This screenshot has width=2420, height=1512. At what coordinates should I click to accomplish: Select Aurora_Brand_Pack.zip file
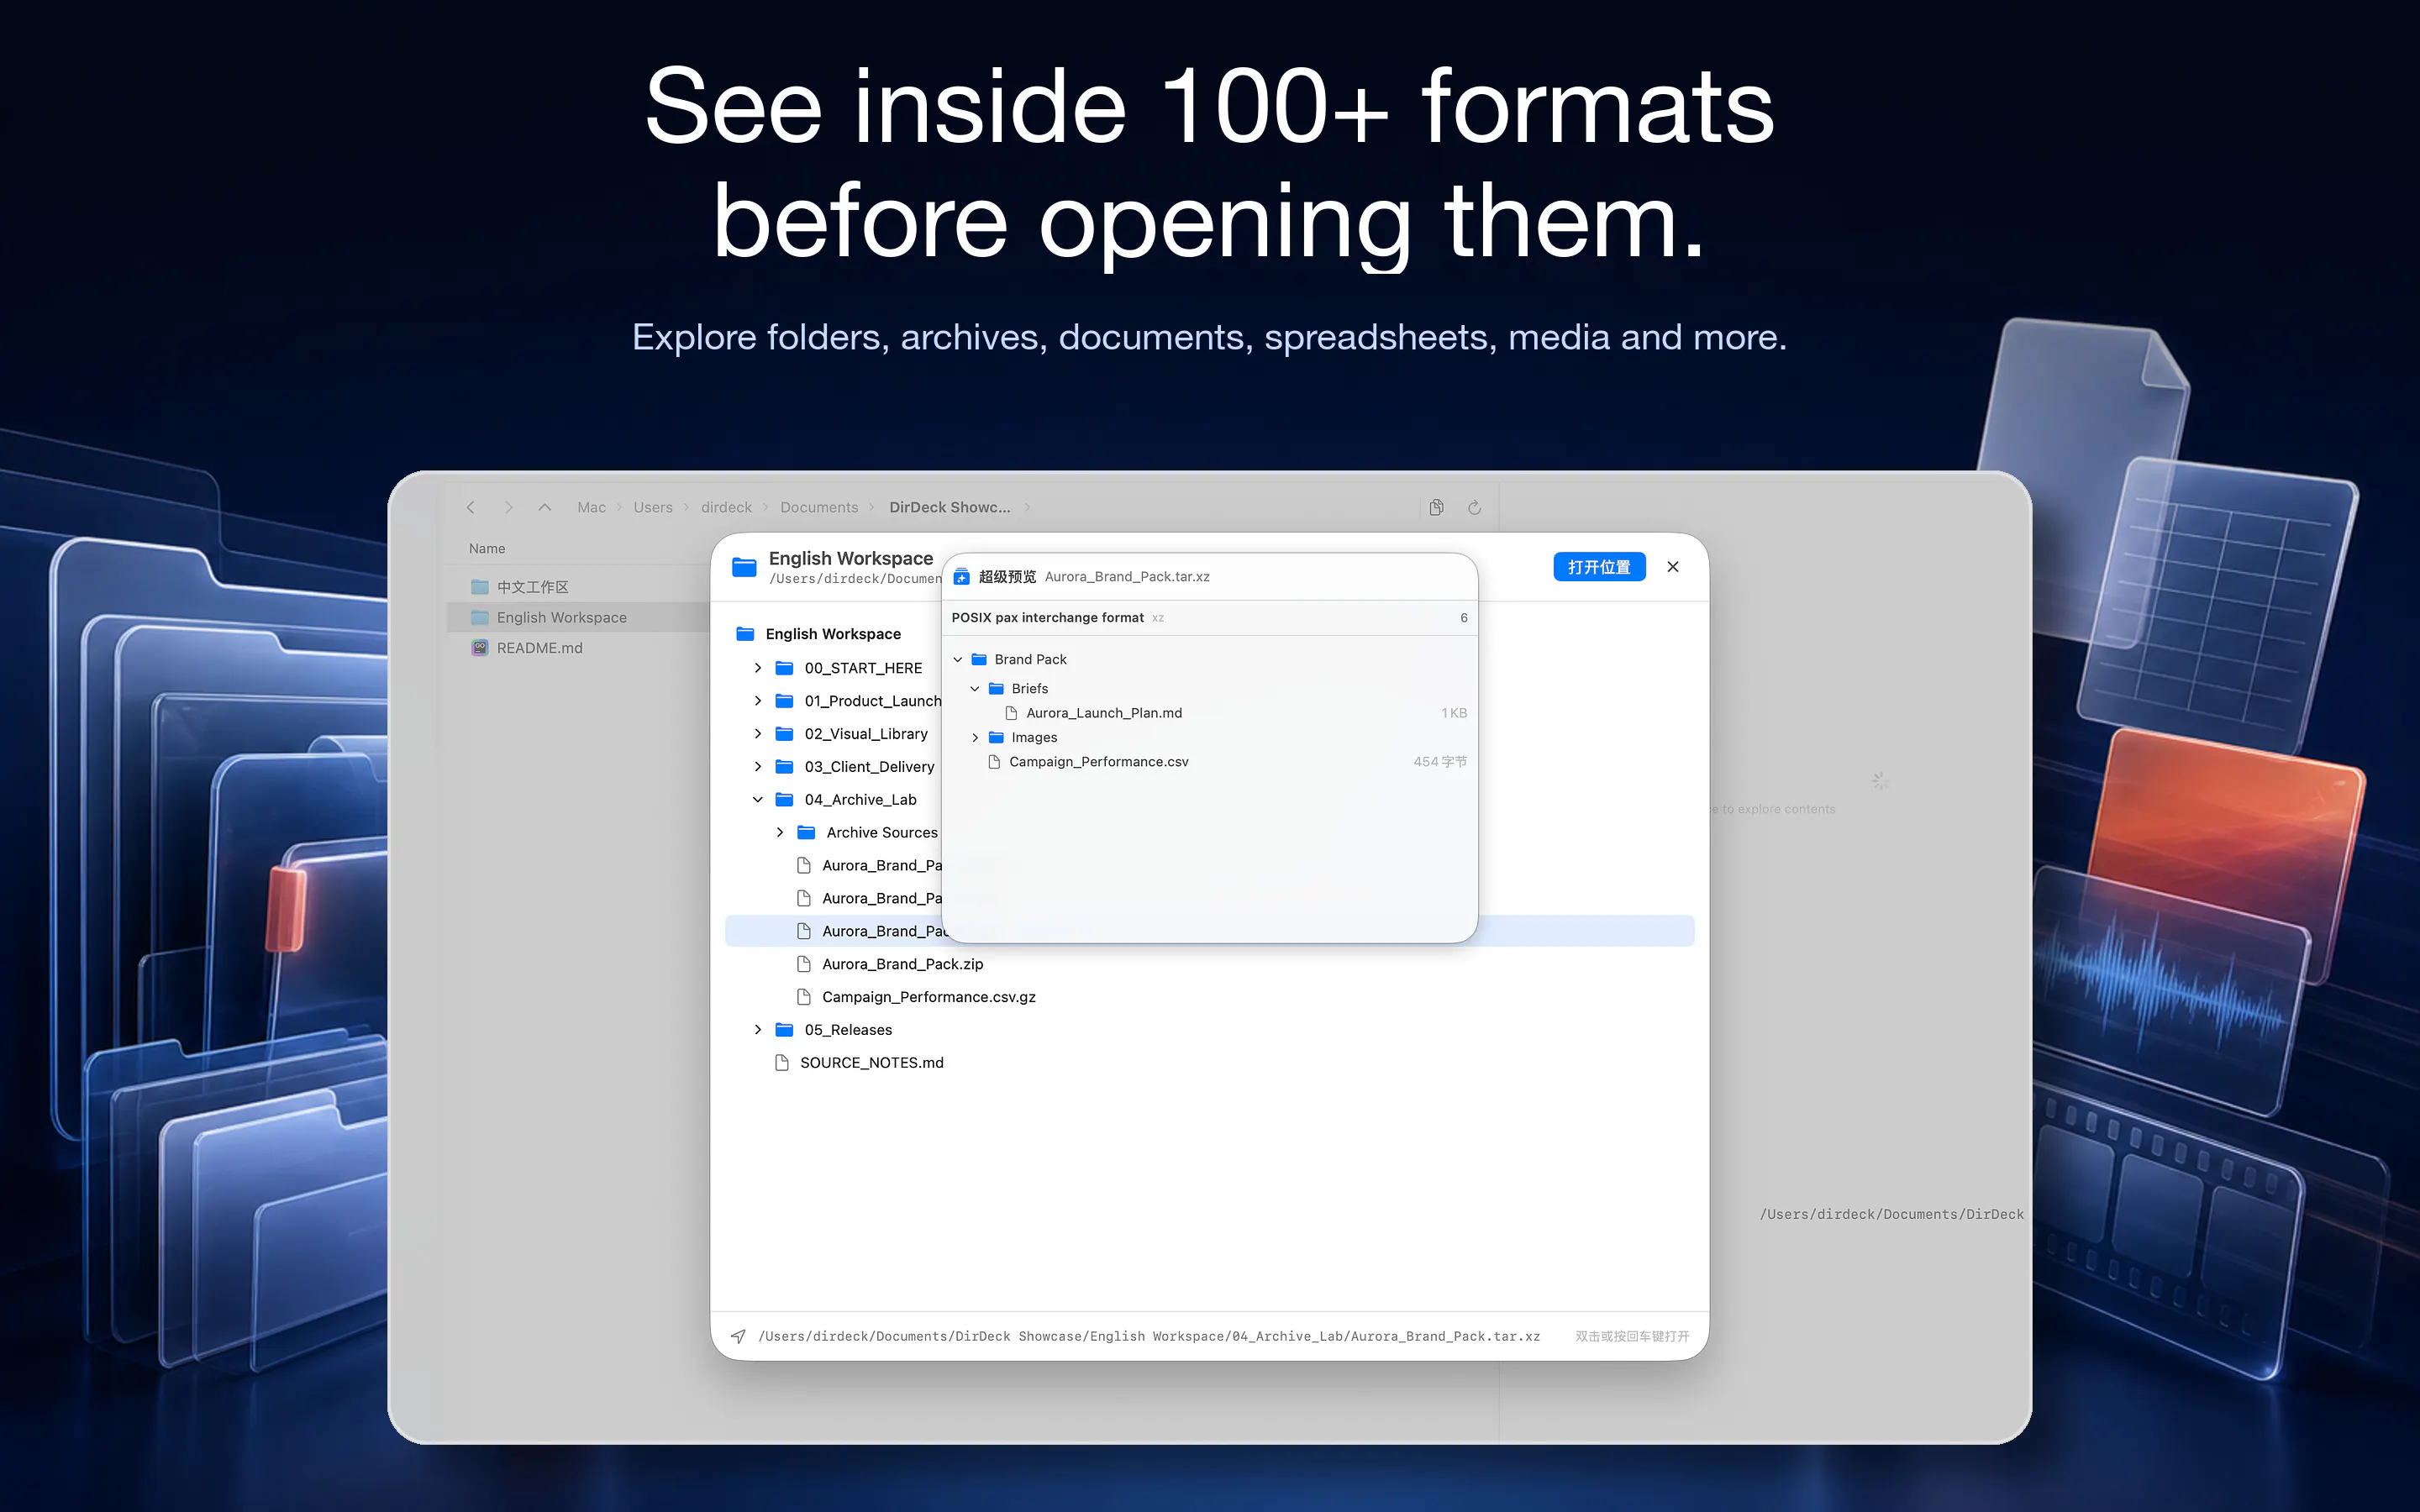point(902,964)
